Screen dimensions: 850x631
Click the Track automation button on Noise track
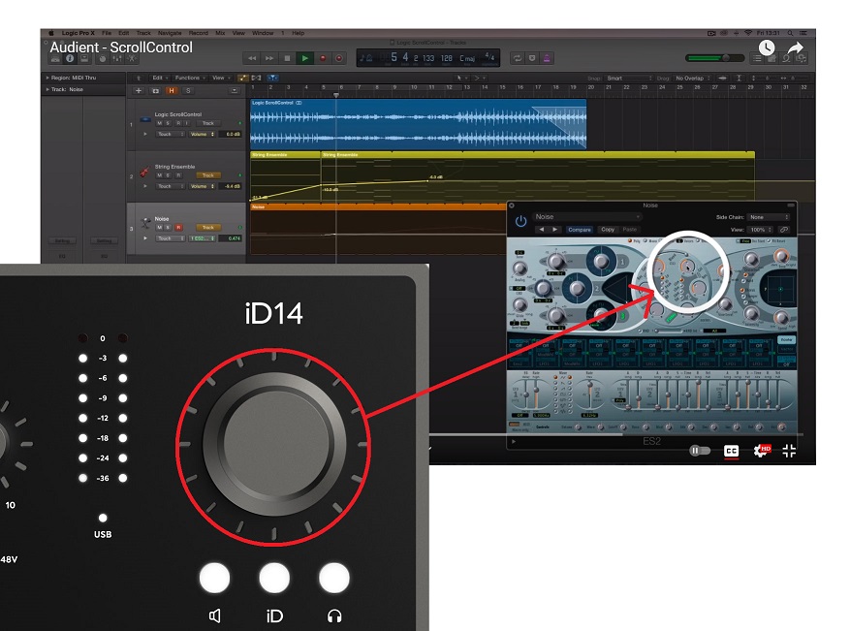click(x=208, y=228)
